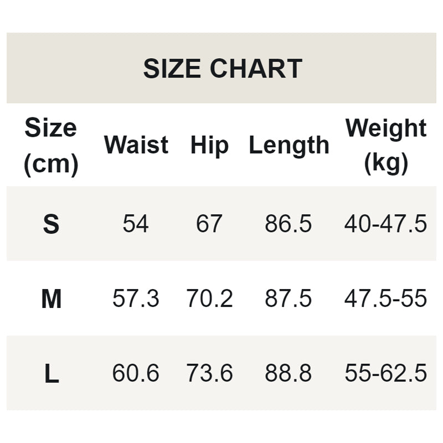Viewport: 443px width, 443px height.
Task: Click the S size row label
Action: pyautogui.click(x=51, y=224)
